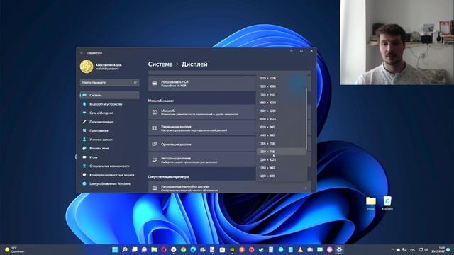Open Task View from the taskbar

[135, 249]
